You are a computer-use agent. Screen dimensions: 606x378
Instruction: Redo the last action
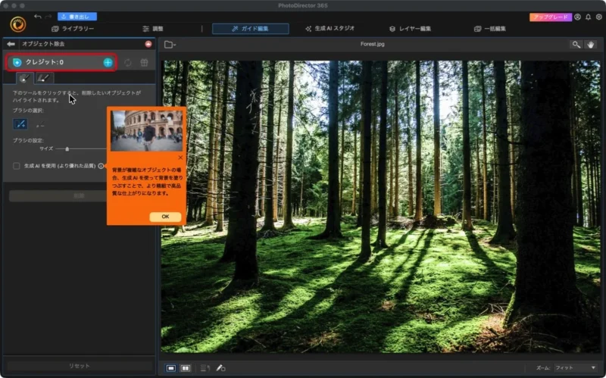(x=48, y=16)
